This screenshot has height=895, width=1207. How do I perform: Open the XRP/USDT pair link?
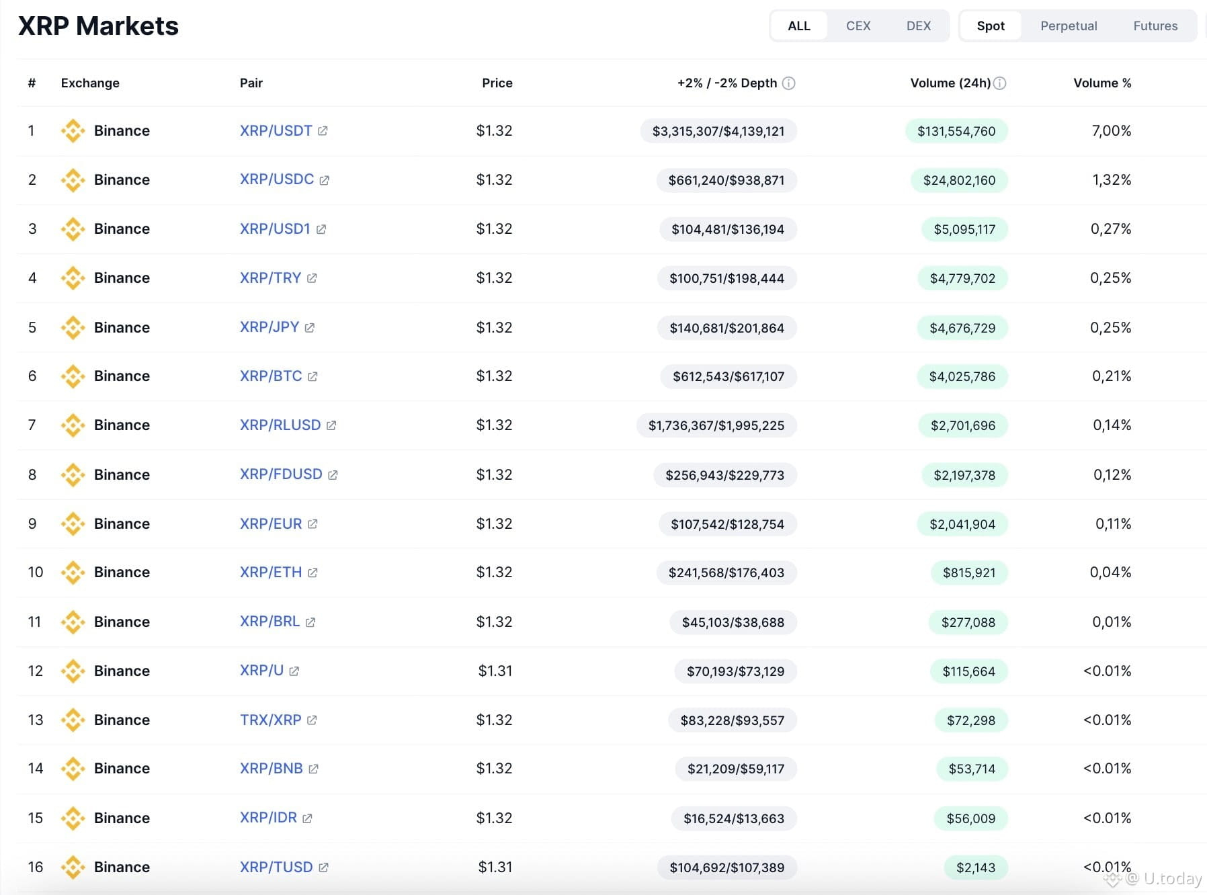click(x=276, y=131)
